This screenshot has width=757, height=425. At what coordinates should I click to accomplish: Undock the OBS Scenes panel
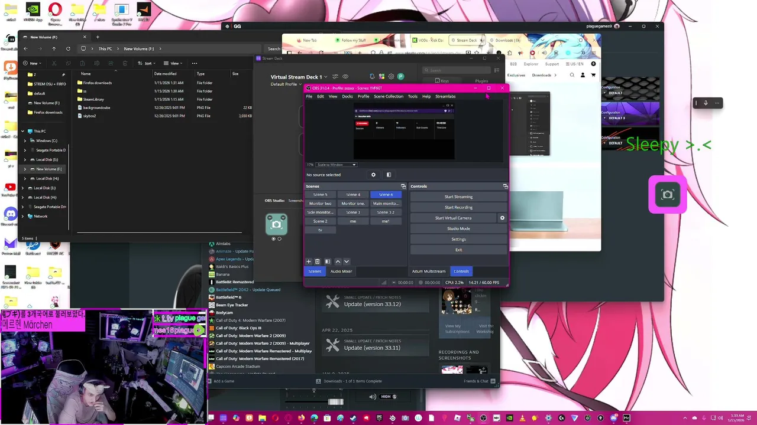[403, 186]
